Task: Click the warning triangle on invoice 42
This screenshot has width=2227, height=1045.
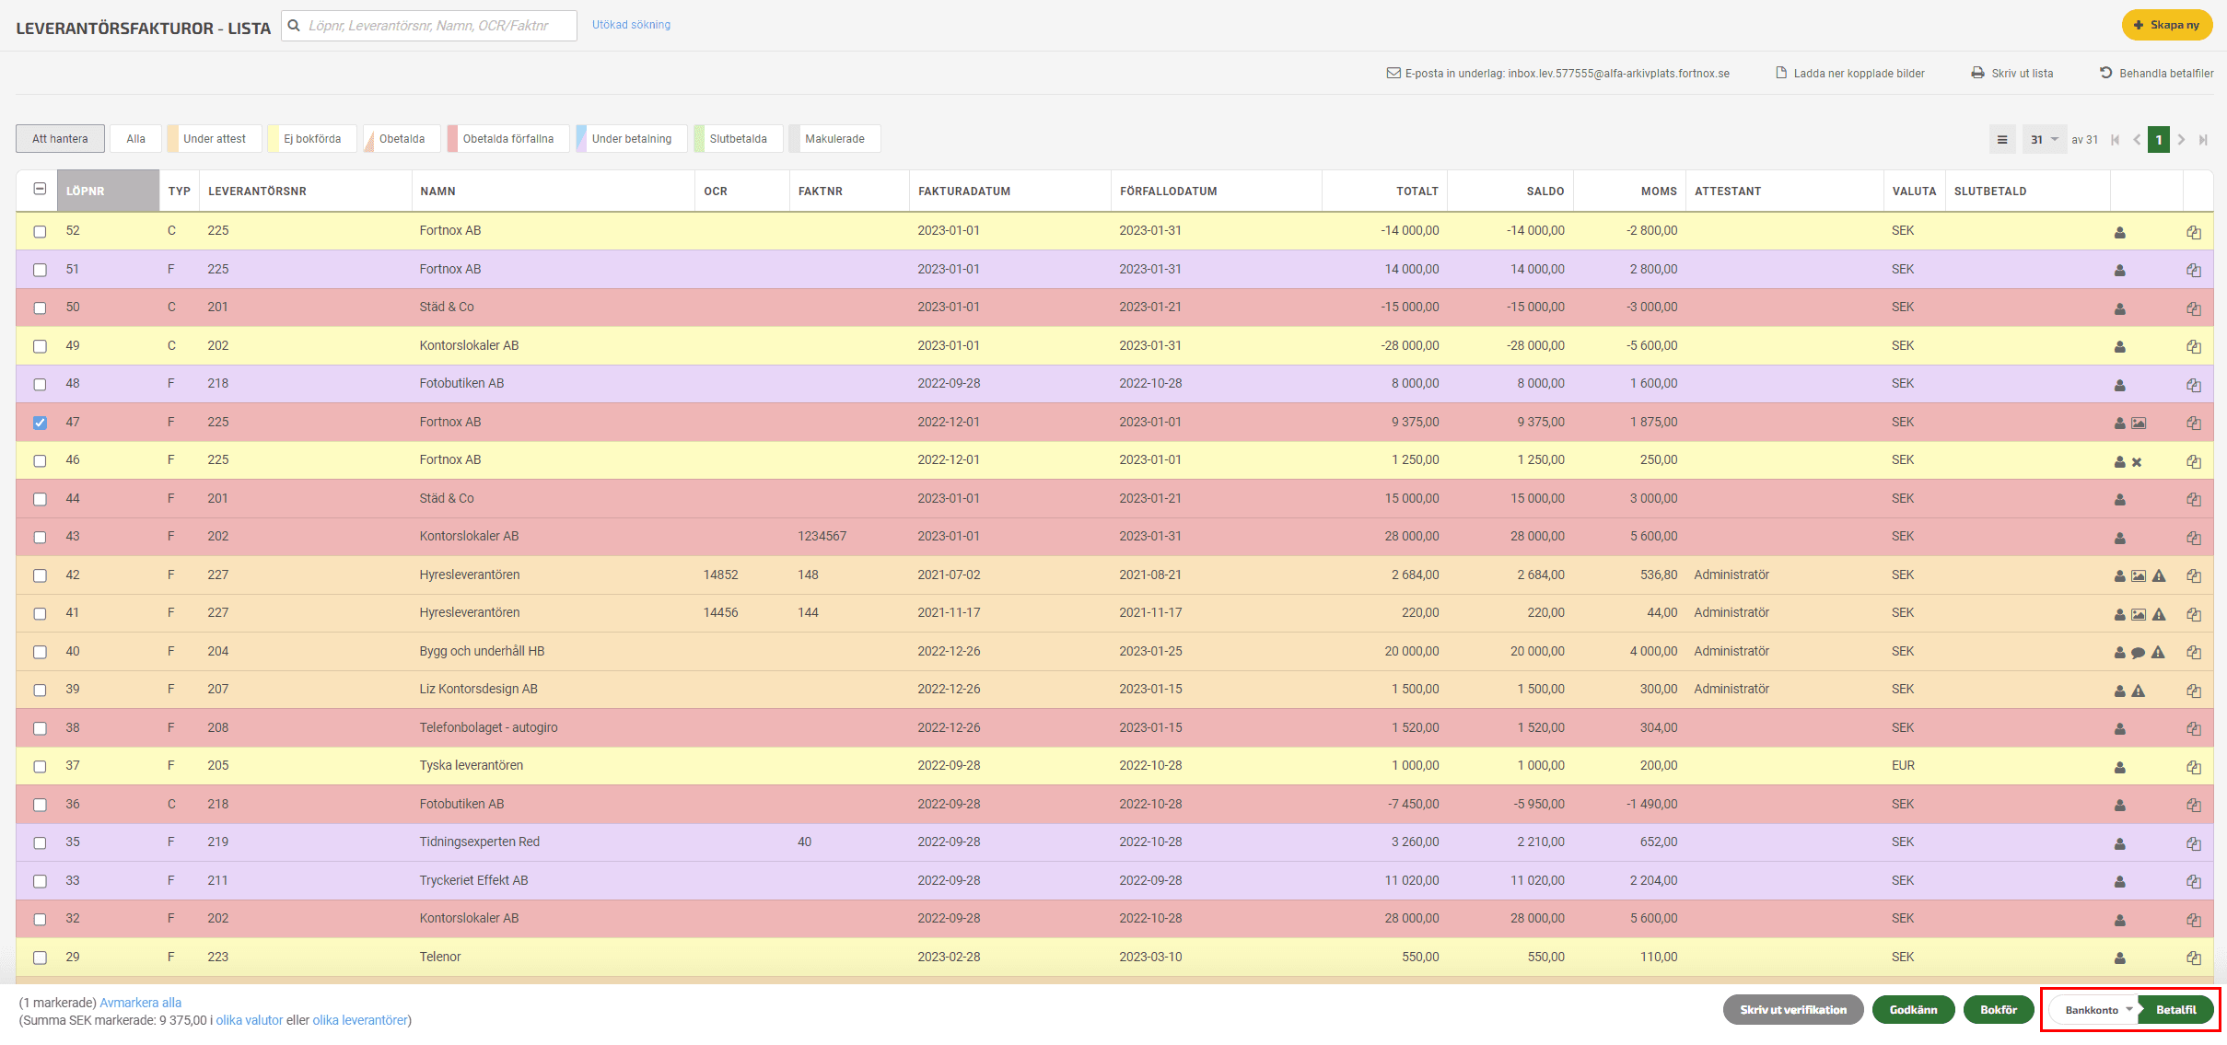Action: (2159, 576)
